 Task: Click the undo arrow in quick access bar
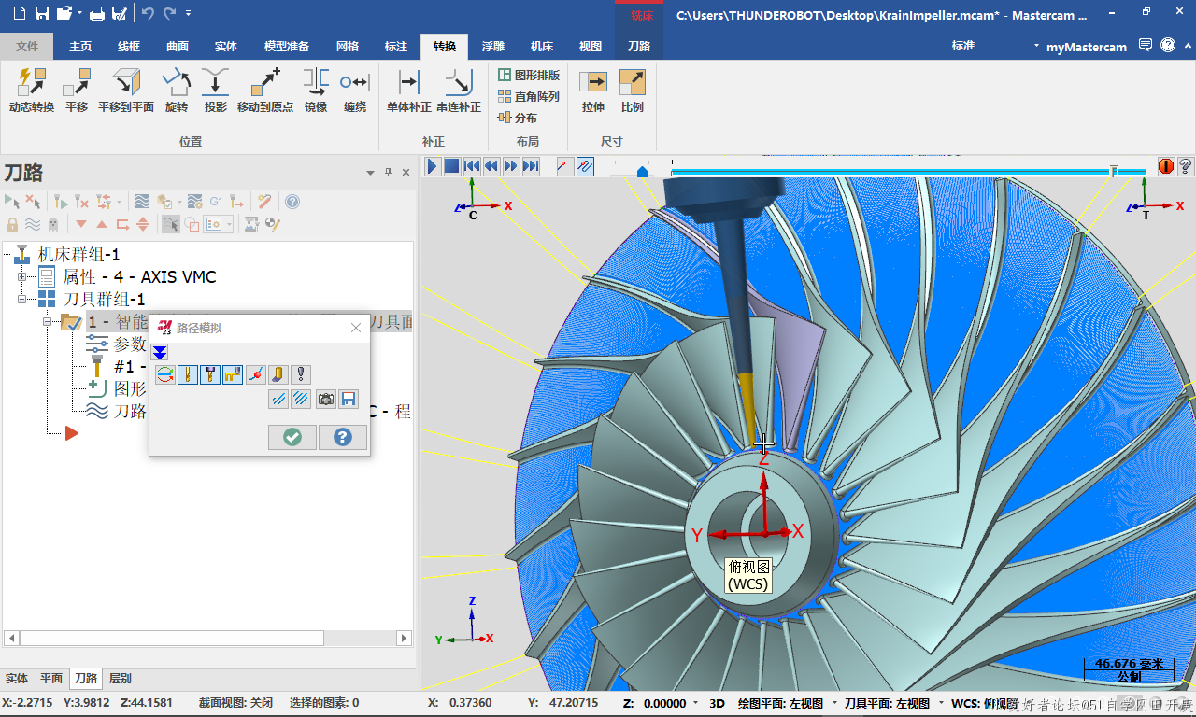(x=148, y=13)
